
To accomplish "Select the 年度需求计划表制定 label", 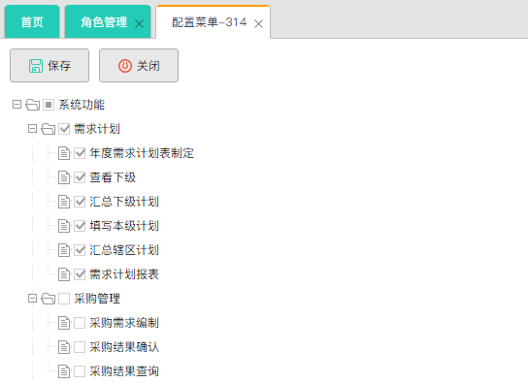I will tap(142, 153).
